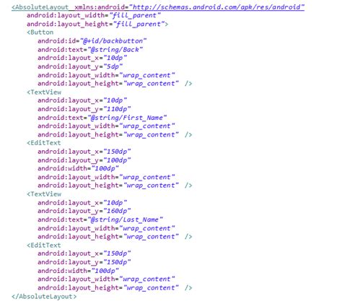The width and height of the screenshot is (342, 304).
Task: Click the first EditText tag
Action: pos(44,143)
